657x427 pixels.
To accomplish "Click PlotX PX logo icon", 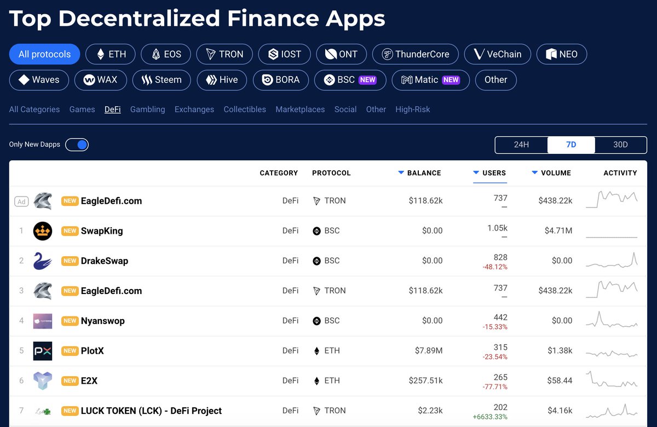I will 43,351.
